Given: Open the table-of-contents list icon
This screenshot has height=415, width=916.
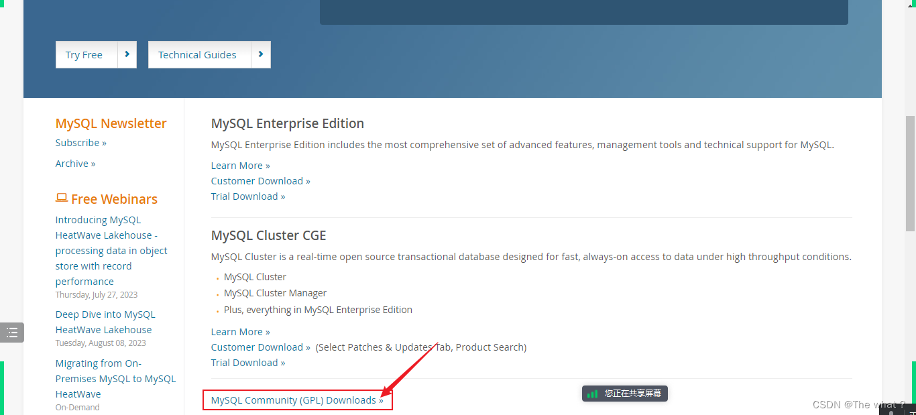Looking at the screenshot, I should [x=11, y=333].
